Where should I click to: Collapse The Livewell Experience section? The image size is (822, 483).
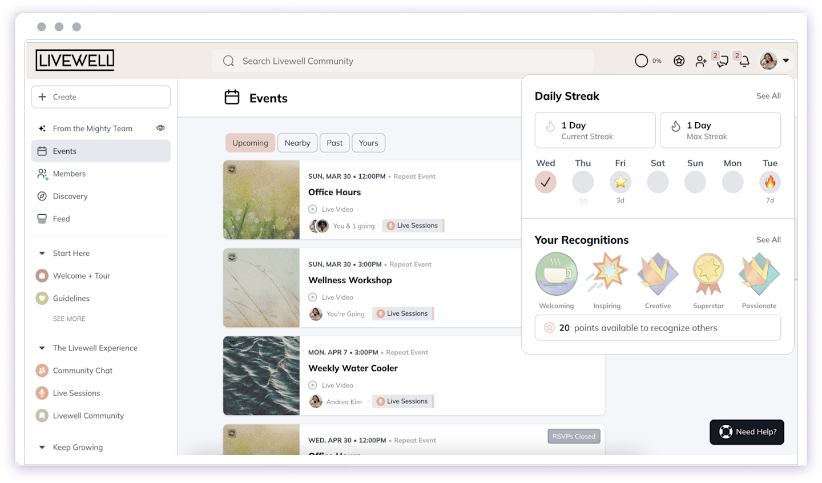click(42, 348)
